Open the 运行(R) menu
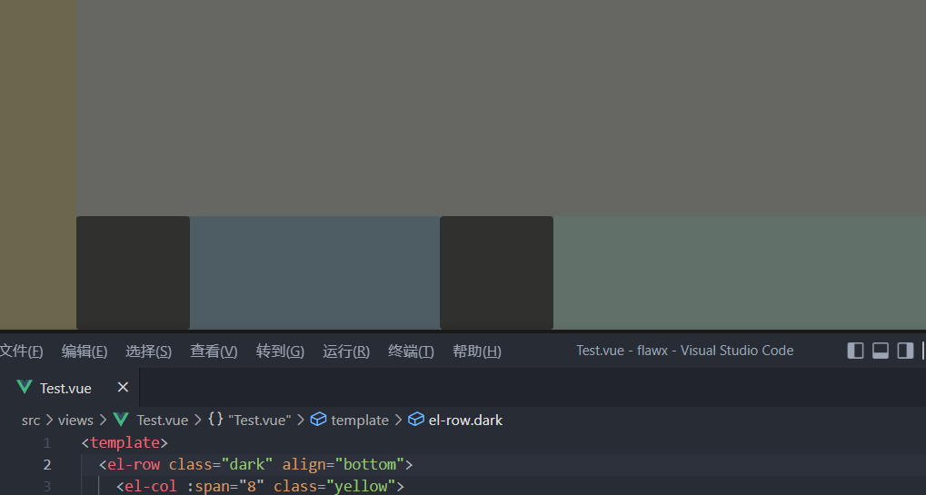The image size is (926, 495). tap(346, 351)
